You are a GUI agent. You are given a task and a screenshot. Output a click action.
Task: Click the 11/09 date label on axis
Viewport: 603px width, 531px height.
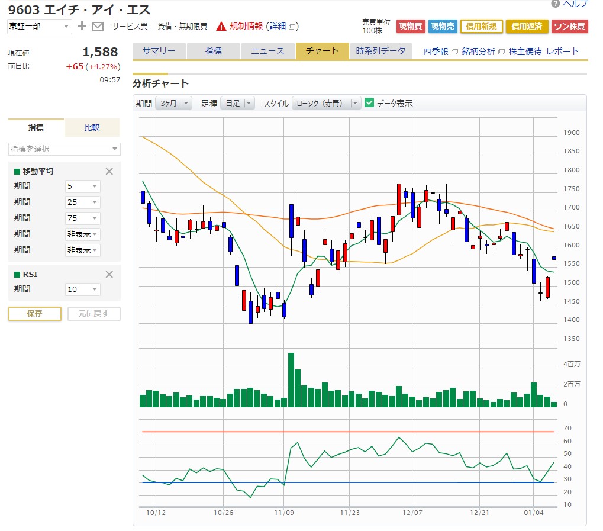284,513
